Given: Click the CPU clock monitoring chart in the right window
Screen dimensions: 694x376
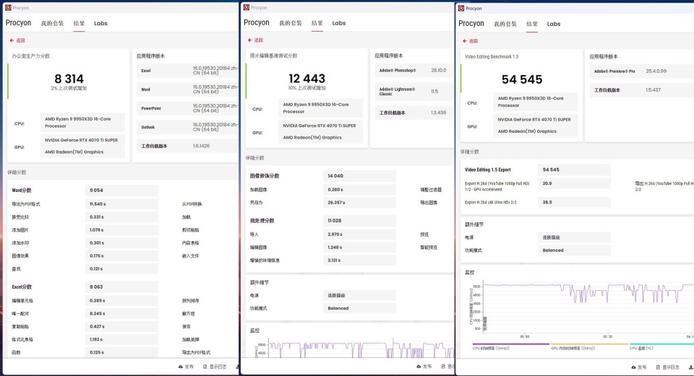Looking at the screenshot, I should pos(587,307).
